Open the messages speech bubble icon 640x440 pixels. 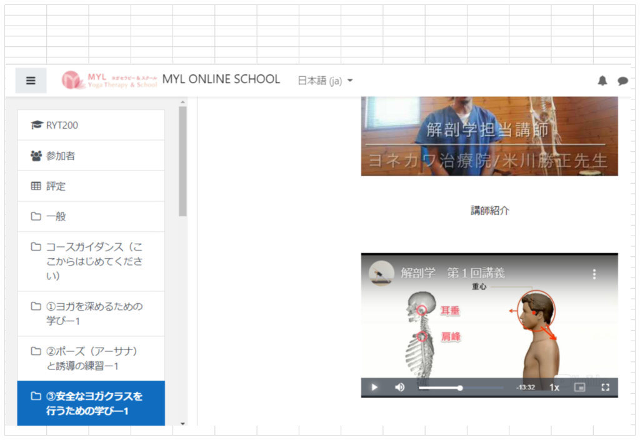click(x=622, y=81)
